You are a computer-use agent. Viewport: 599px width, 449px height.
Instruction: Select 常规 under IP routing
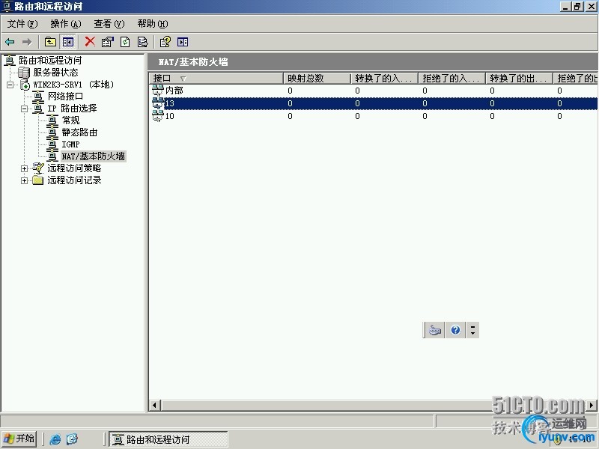pyautogui.click(x=70, y=120)
